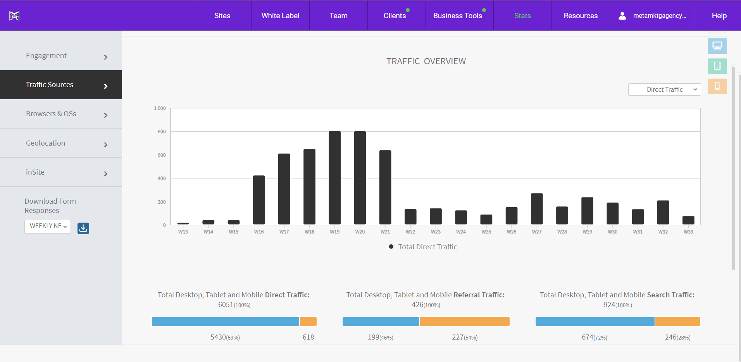Viewport: 741px width, 362px height.
Task: Hide desktop data via blue Direct Traffic bar
Action: pyautogui.click(x=225, y=321)
